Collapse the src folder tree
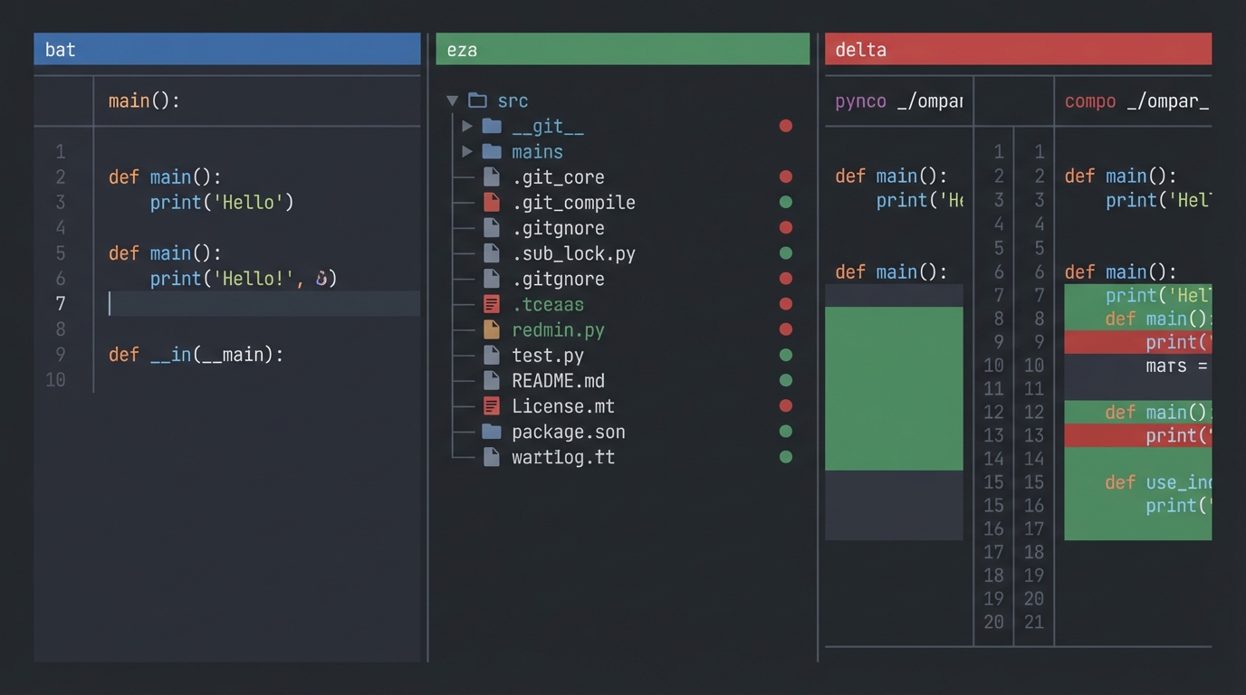Image resolution: width=1246 pixels, height=695 pixels. pyautogui.click(x=452, y=100)
